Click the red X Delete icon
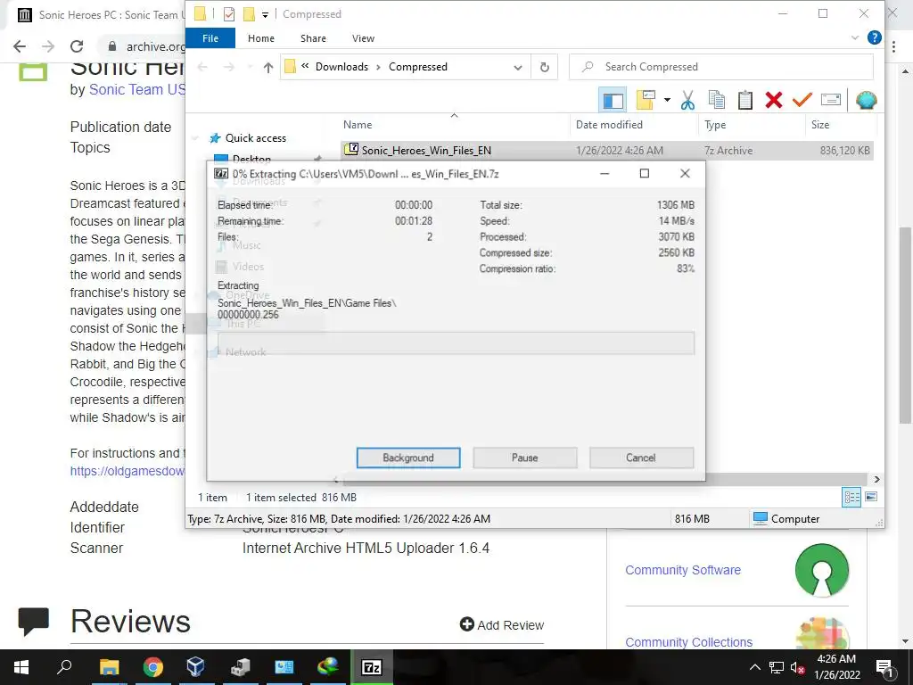 pyautogui.click(x=774, y=100)
